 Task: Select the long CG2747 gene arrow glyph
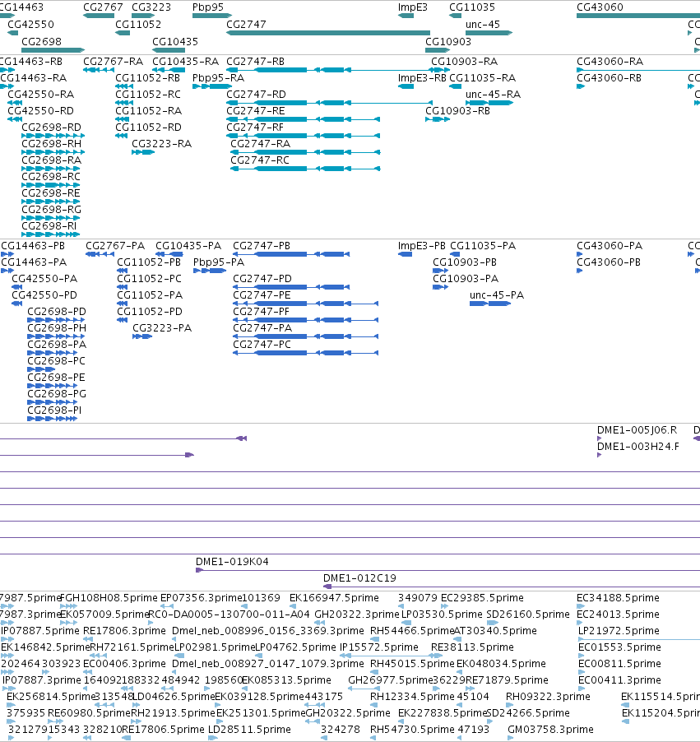pos(328,33)
